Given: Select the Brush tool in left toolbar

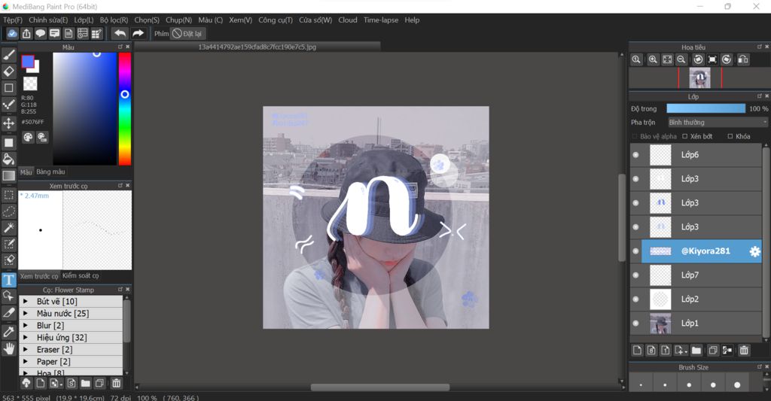Looking at the screenshot, I should click(9, 55).
